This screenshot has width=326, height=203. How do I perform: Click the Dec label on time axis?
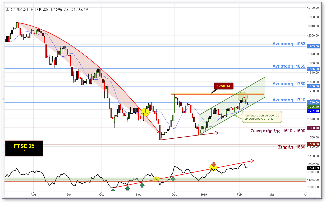[x=175, y=195]
